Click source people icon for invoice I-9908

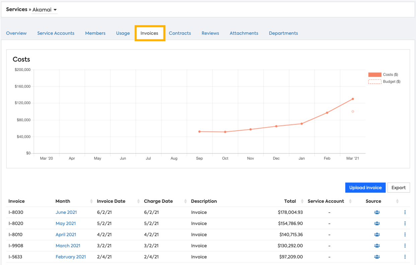[377, 246]
